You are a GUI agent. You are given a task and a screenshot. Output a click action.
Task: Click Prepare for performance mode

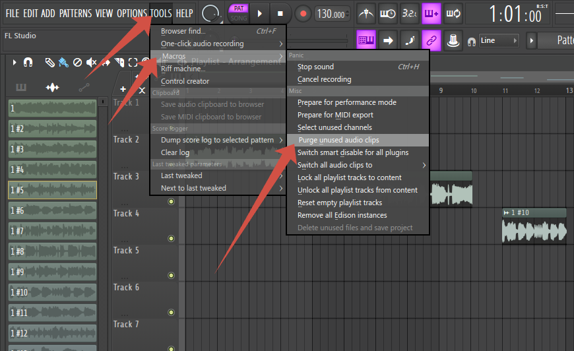click(x=358, y=102)
